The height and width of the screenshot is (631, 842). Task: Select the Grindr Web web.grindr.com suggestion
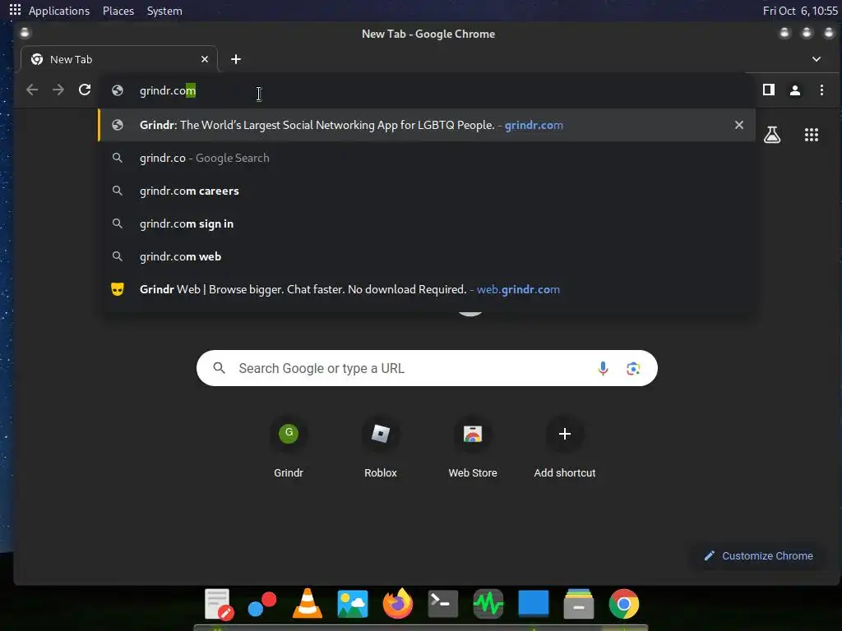coord(427,289)
